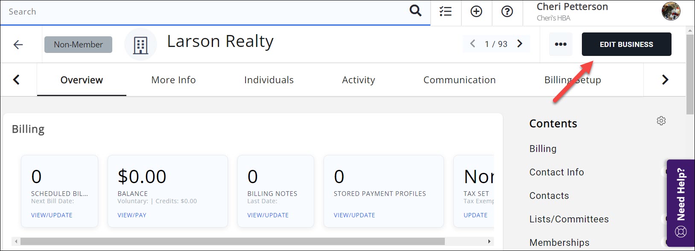The height and width of the screenshot is (251, 695).
Task: Open Contents settings gear icon
Action: pos(661,121)
